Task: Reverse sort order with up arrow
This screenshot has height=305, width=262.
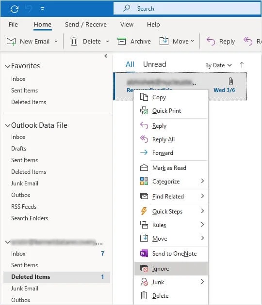Action: click(x=242, y=65)
